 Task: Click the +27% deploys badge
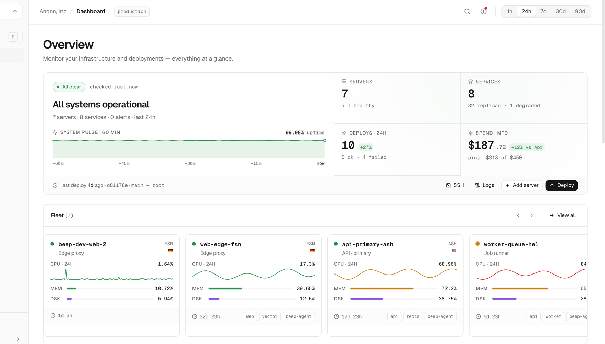coord(366,147)
